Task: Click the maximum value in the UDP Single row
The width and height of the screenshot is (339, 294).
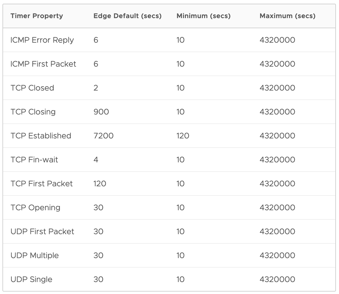Action: [x=277, y=280]
